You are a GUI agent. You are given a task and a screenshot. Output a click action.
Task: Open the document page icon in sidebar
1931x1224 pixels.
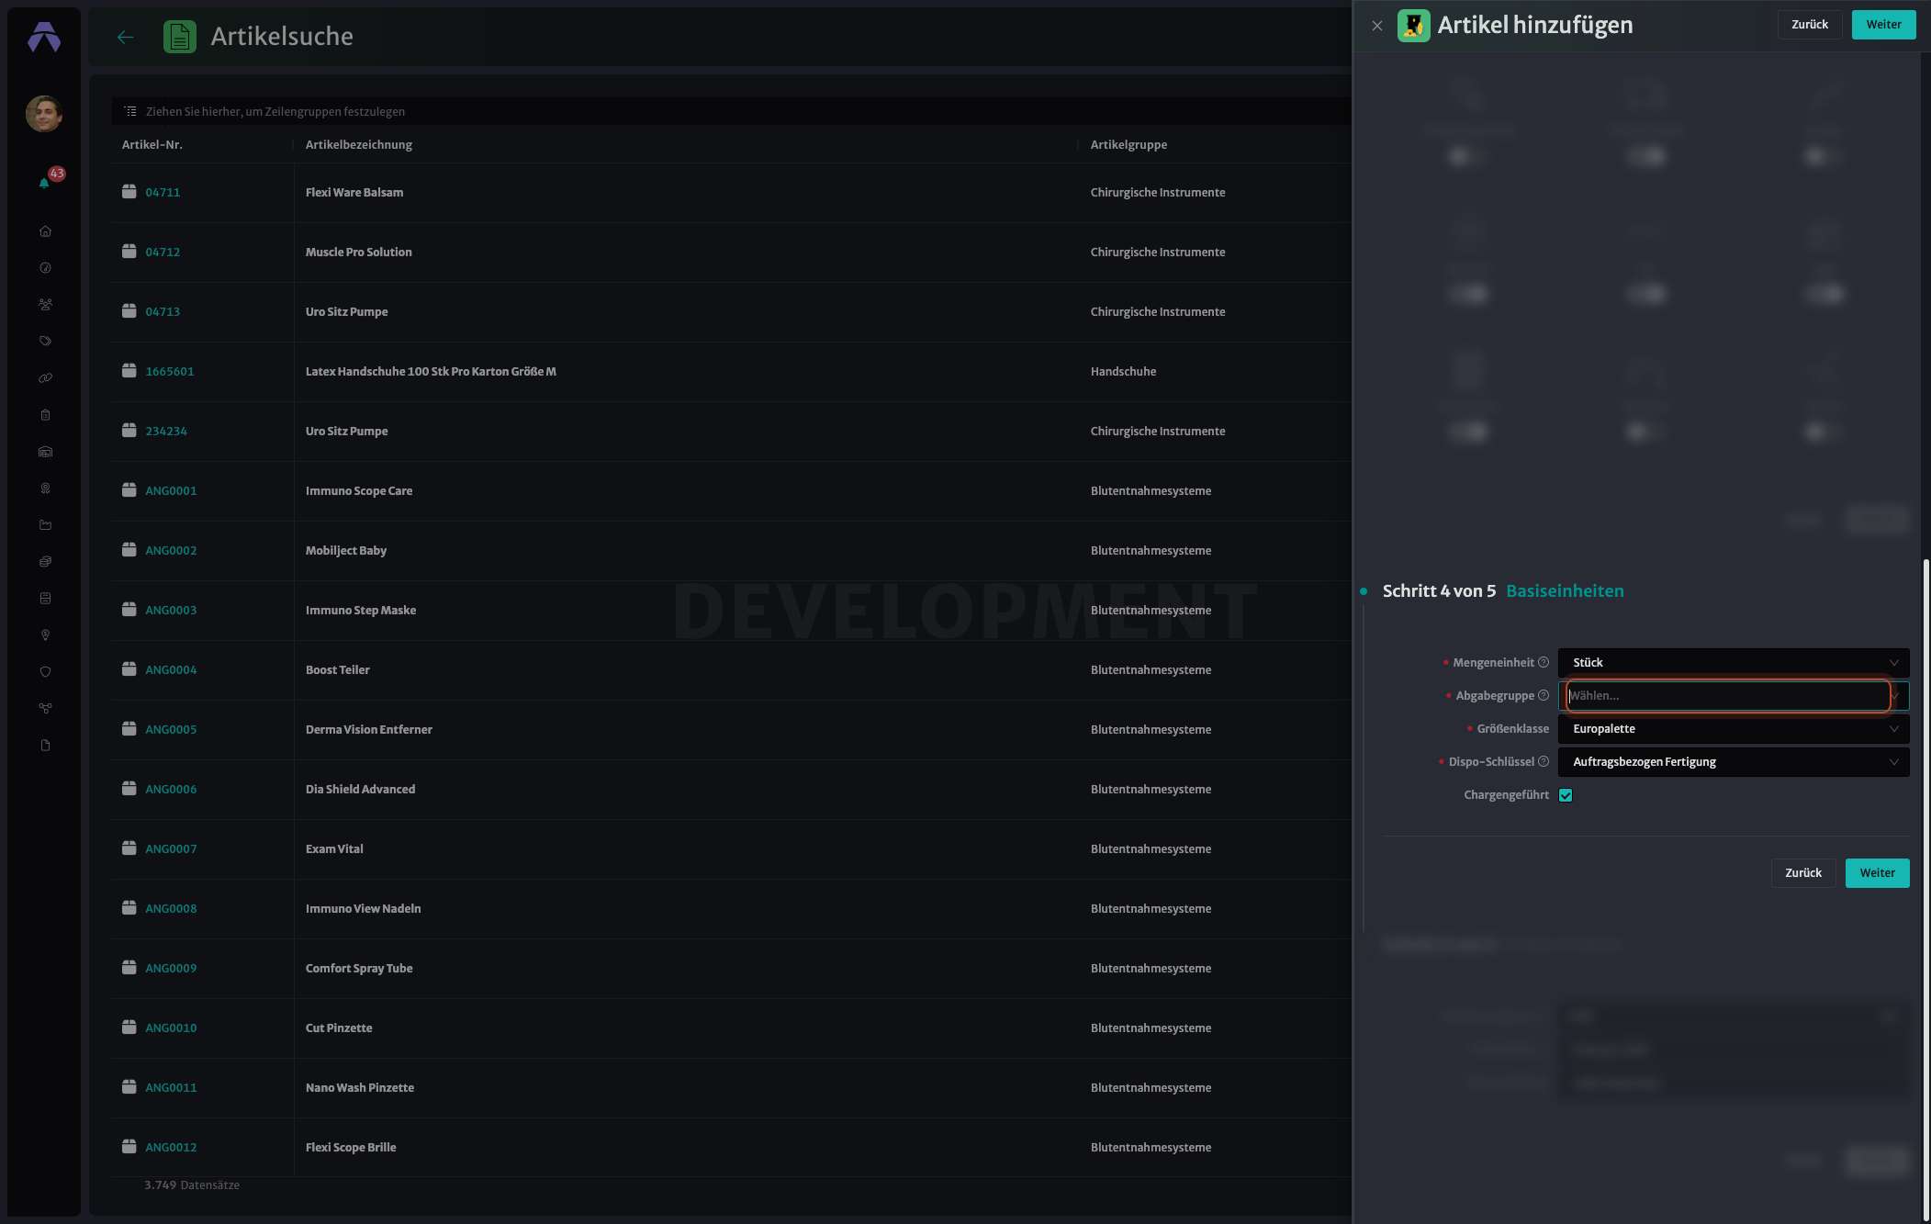[45, 746]
